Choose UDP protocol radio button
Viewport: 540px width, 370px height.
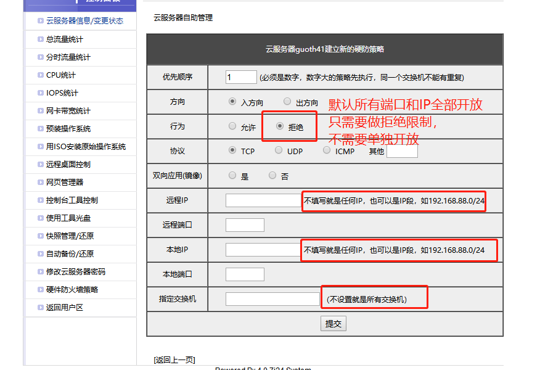(279, 150)
